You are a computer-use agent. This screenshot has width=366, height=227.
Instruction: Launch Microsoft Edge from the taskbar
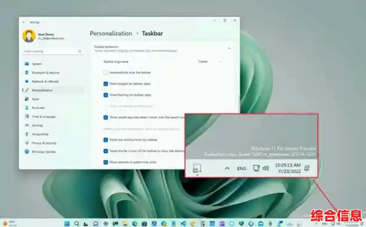[135, 224]
